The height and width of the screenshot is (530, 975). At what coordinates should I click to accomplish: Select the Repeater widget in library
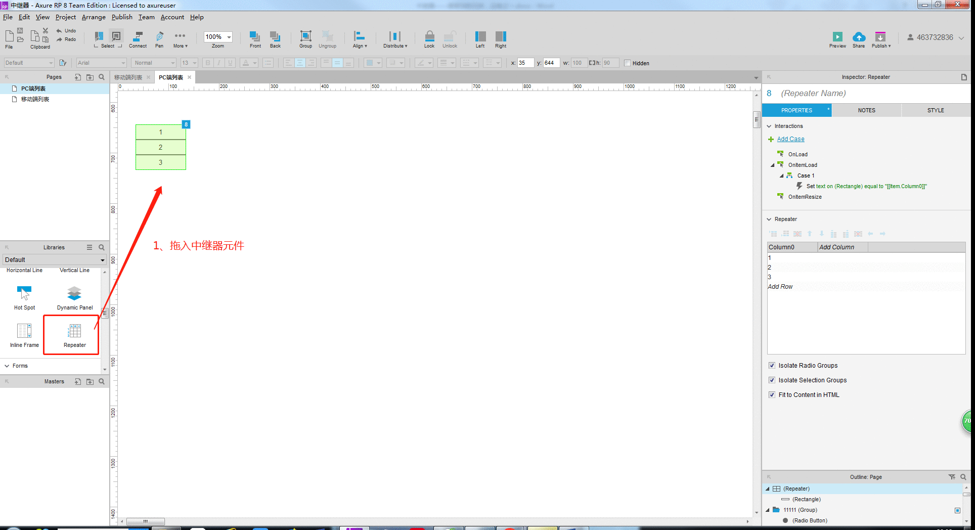pyautogui.click(x=75, y=336)
